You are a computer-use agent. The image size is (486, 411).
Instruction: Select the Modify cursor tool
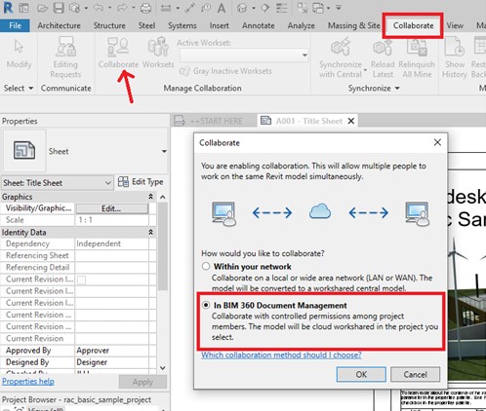point(19,53)
